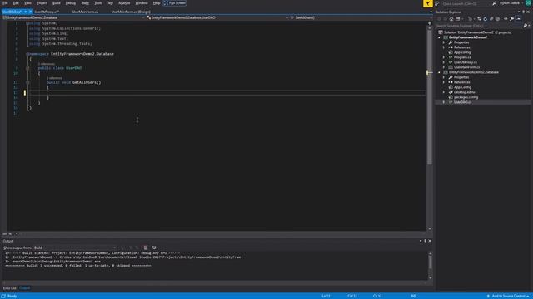Click the Output panel horizontal scrollbar
This screenshot has height=299, width=533.
click(215, 282)
